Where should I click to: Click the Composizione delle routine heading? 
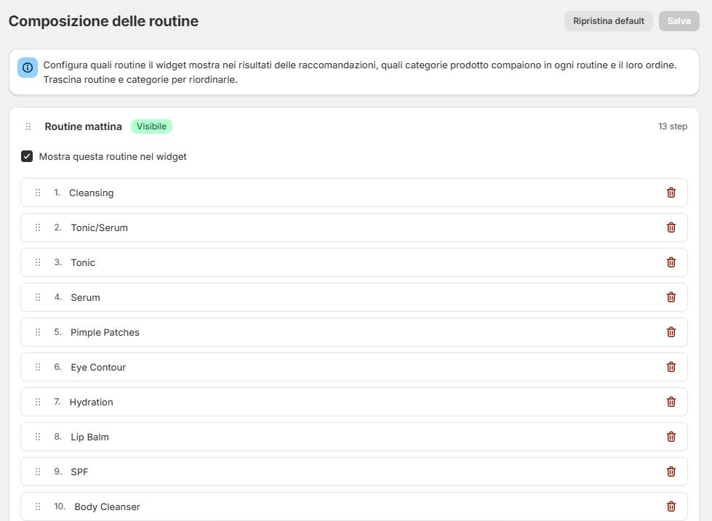pyautogui.click(x=103, y=21)
